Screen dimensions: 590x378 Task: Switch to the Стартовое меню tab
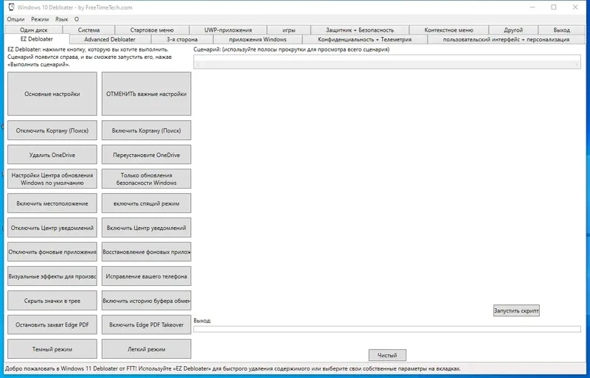coord(152,29)
